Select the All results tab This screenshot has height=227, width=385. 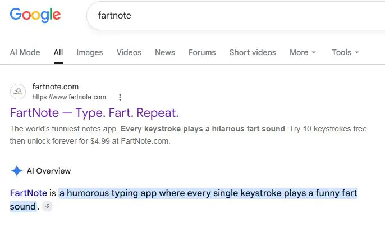pyautogui.click(x=58, y=52)
